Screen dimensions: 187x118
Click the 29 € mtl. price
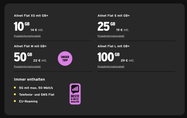pos(127,60)
